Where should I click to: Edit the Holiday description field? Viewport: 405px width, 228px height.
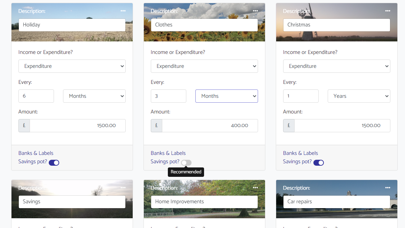pyautogui.click(x=72, y=25)
